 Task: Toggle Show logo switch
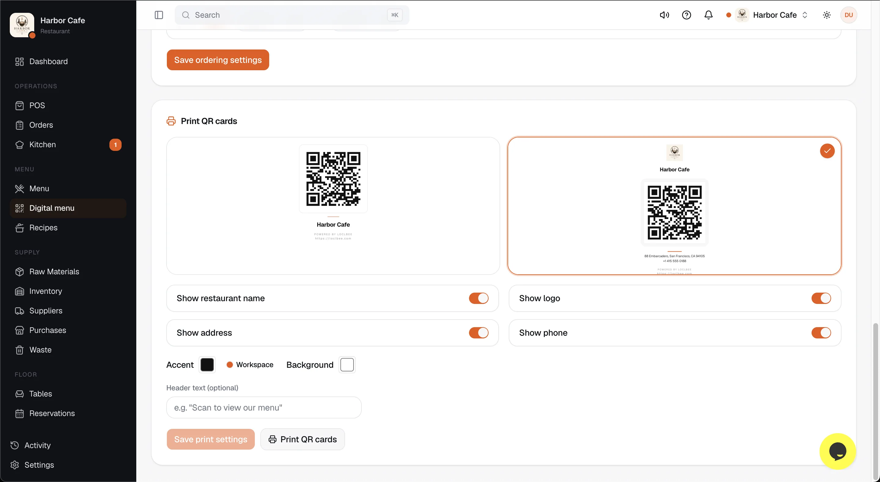pos(821,298)
